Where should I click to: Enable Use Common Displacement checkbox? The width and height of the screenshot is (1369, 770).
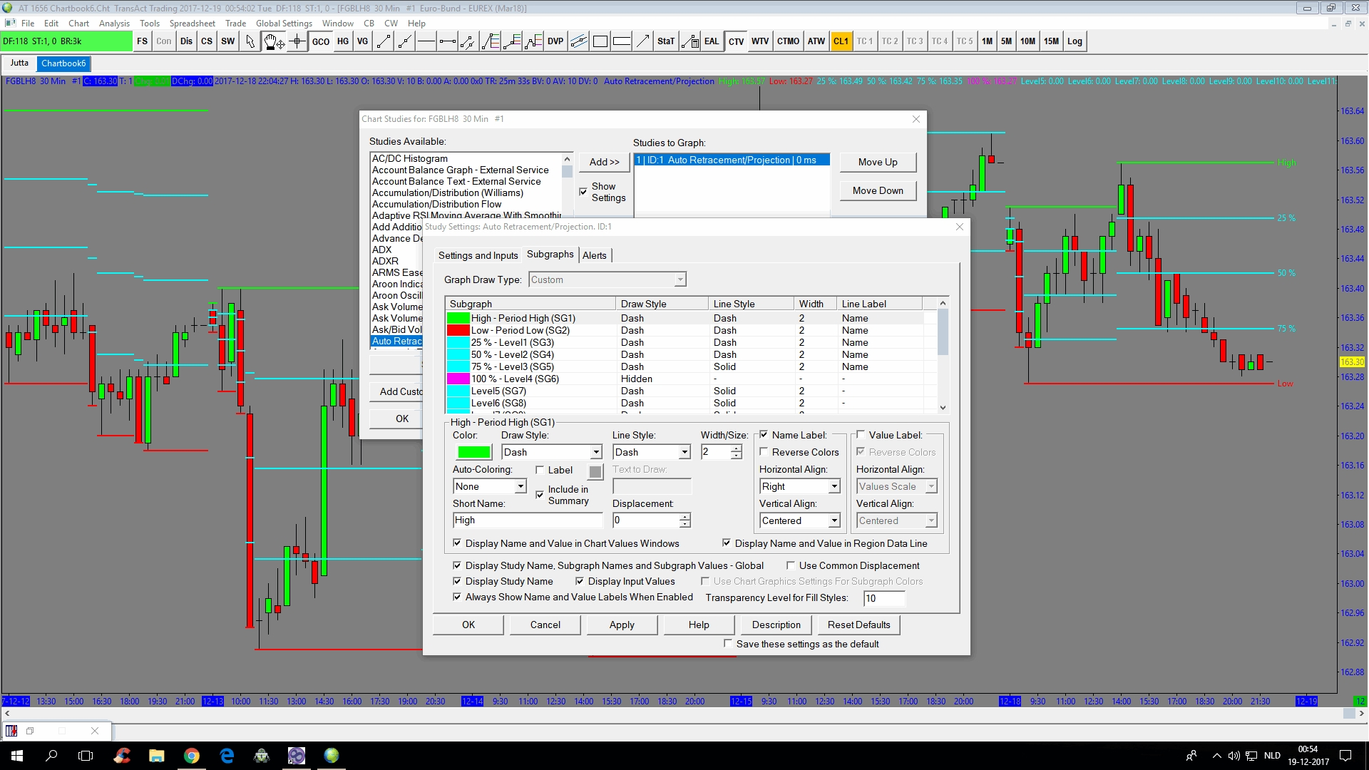791,565
